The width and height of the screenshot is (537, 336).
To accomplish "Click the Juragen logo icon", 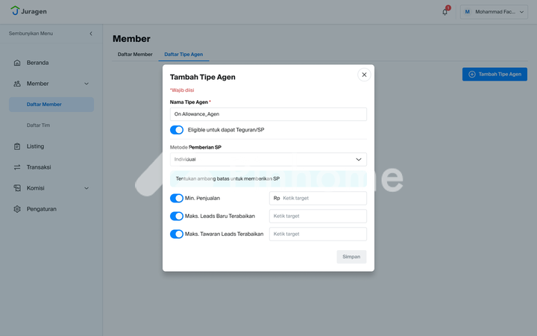I will pos(15,11).
